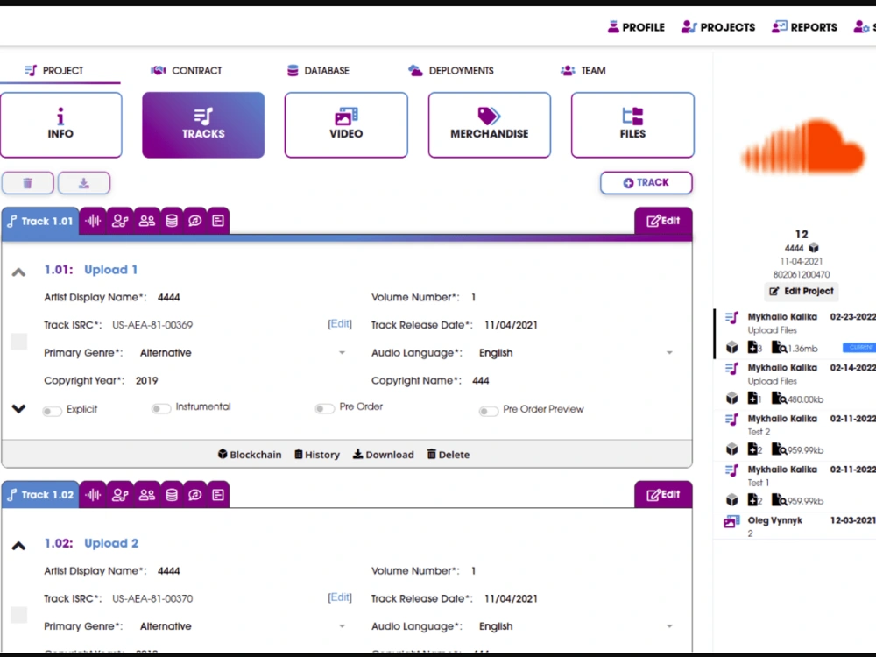The width and height of the screenshot is (876, 657).
Task: Enable Pre Order Preview switch for track 1.01
Action: click(x=488, y=411)
